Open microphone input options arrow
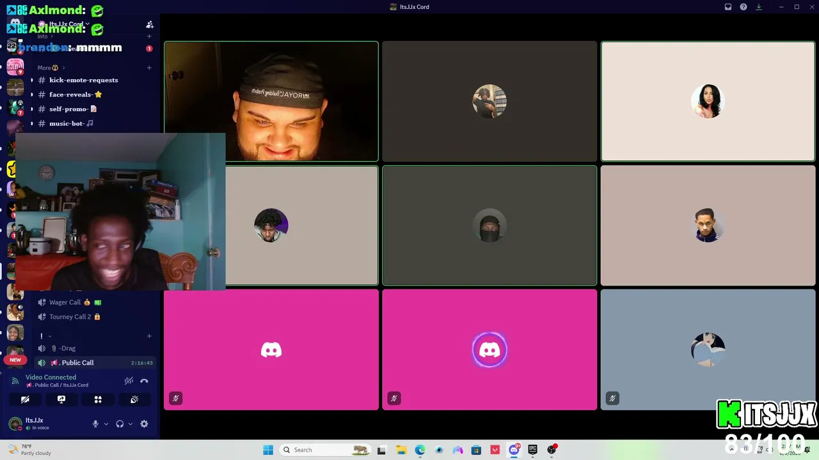The width and height of the screenshot is (819, 460). 106,424
